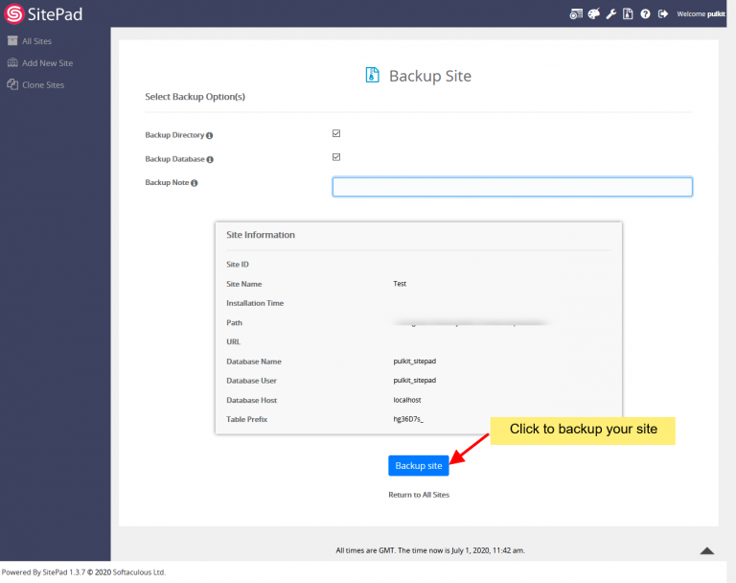
Task: Click the help question mark icon
Action: pyautogui.click(x=645, y=14)
